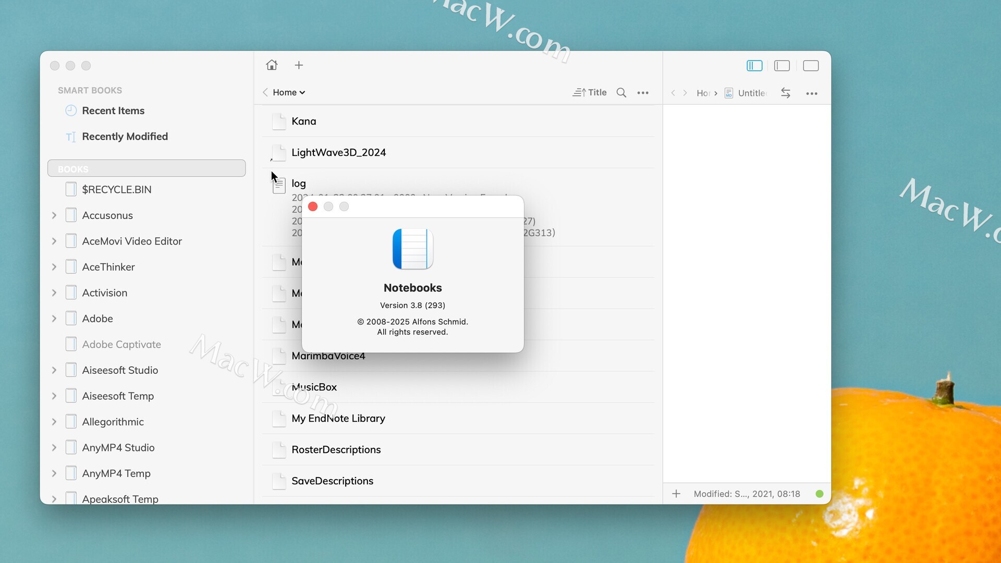Open My EndNote Library document

[458, 418]
